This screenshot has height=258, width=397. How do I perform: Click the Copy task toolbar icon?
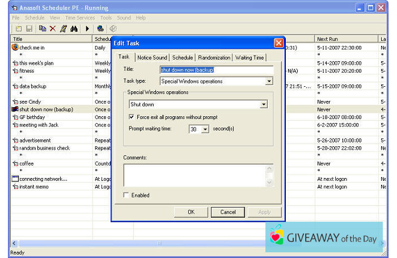tap(43, 28)
